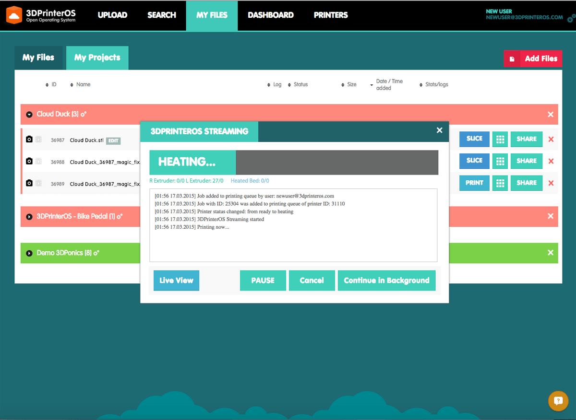Viewport: 576px width, 420px height.
Task: Sort by ID column
Action: [51, 84]
